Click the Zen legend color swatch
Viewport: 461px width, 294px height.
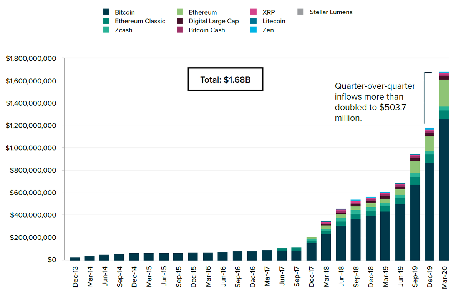tap(254, 30)
